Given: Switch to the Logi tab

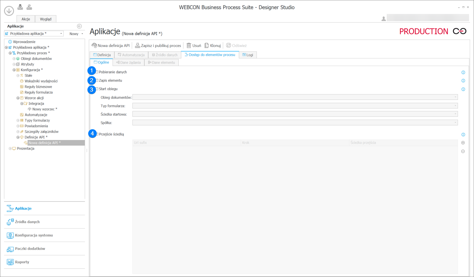Looking at the screenshot, I should coord(248,55).
